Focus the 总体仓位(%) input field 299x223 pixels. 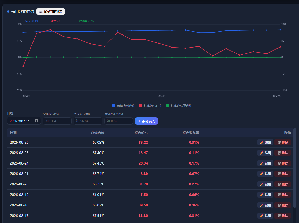pyautogui.click(x=57, y=121)
